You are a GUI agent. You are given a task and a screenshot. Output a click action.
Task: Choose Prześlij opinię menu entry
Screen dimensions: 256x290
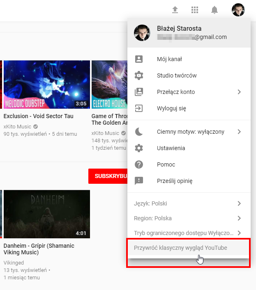189,181
